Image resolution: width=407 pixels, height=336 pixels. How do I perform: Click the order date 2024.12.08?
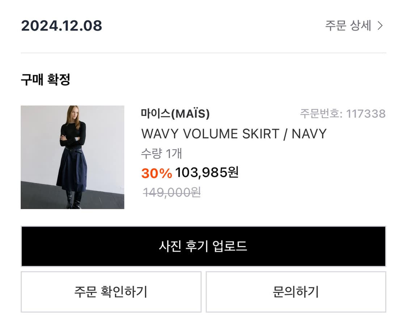pyautogui.click(x=62, y=26)
